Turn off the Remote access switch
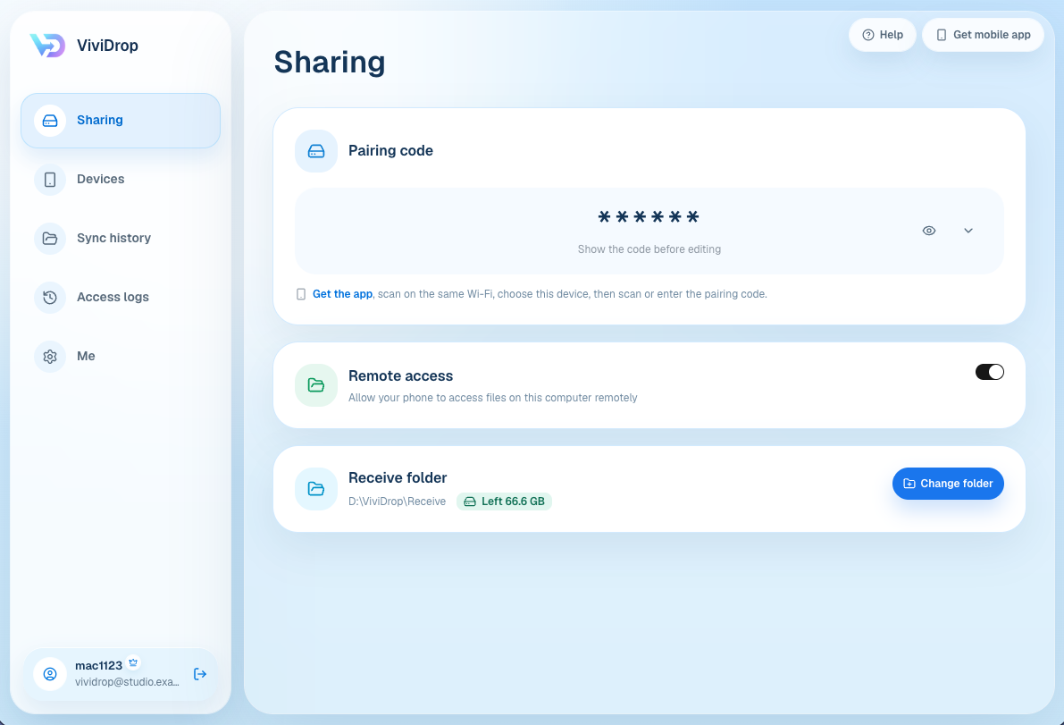The width and height of the screenshot is (1064, 725). [x=989, y=372]
